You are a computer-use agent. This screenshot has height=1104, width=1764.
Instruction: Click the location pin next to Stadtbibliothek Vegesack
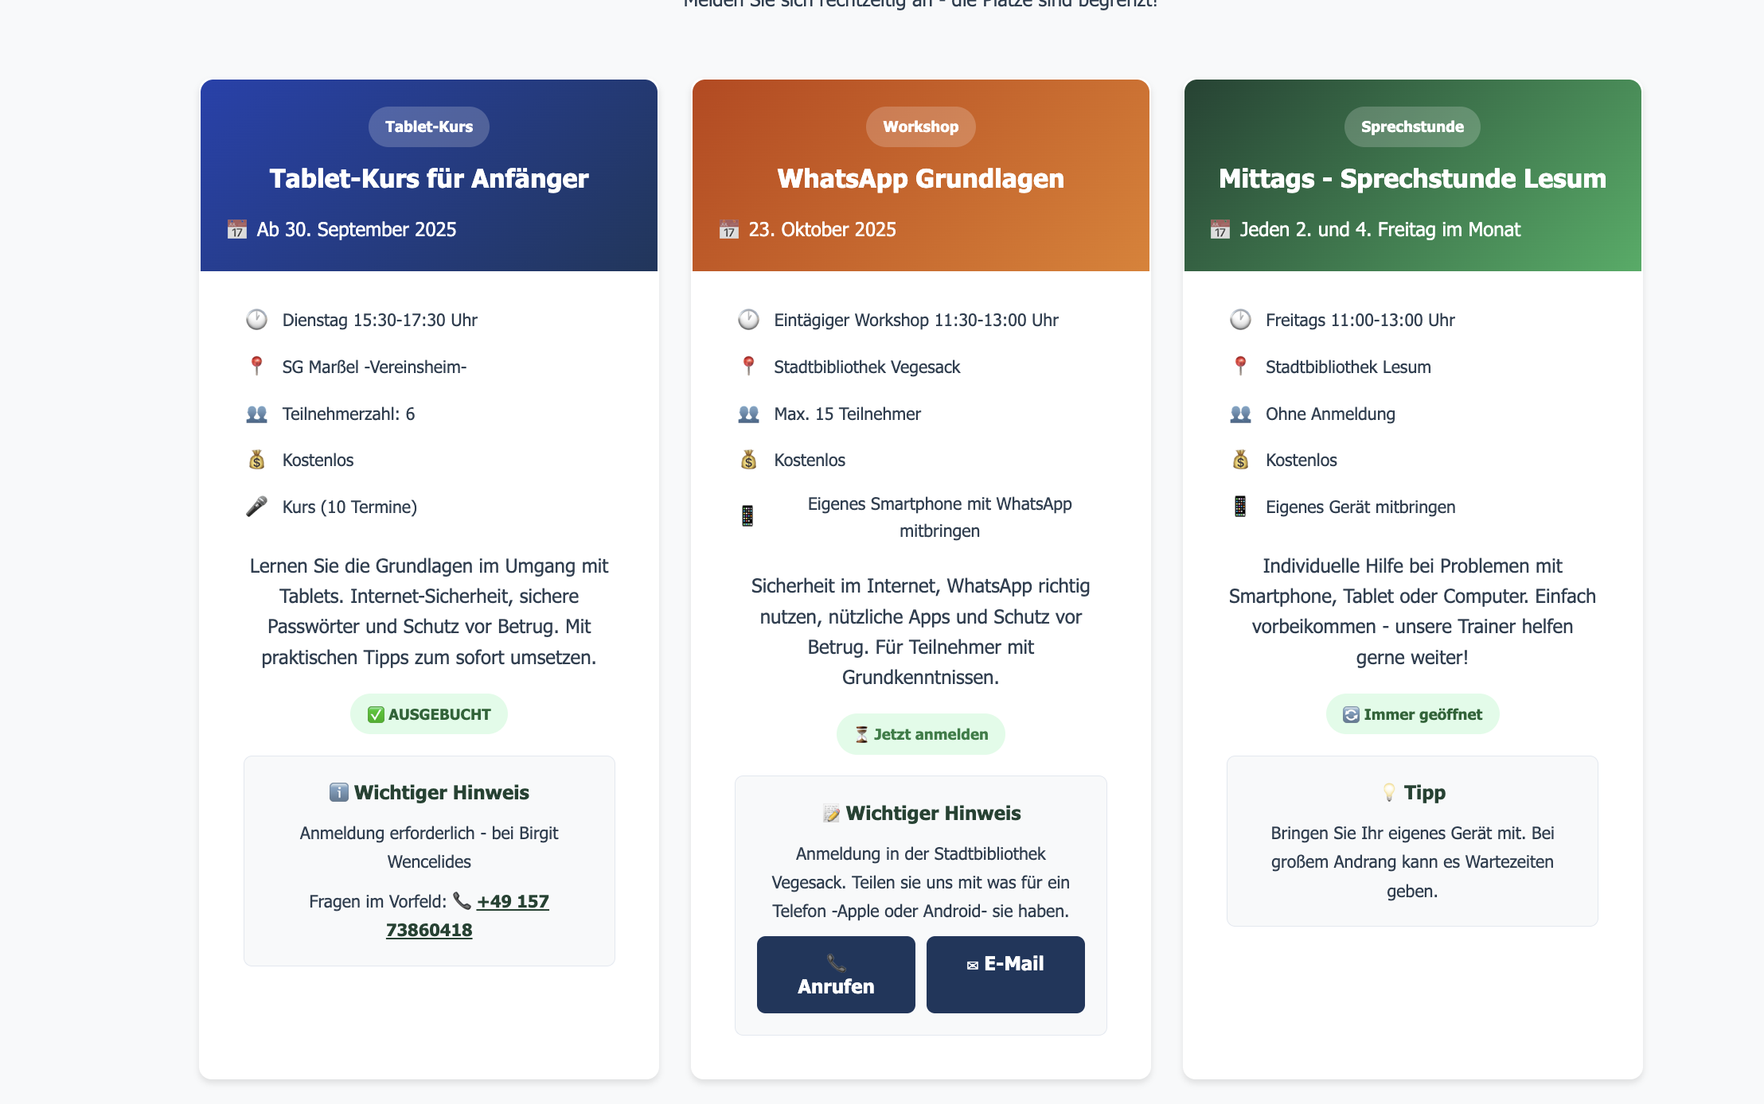[x=748, y=366]
